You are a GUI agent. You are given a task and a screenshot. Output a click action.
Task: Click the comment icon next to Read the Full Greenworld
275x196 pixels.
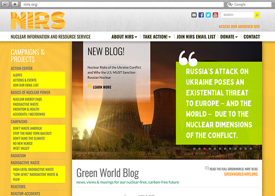(x=207, y=168)
